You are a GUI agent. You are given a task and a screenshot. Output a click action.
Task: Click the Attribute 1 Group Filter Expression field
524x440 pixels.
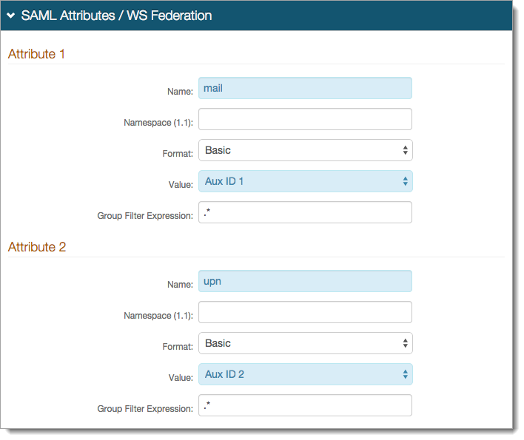(305, 212)
